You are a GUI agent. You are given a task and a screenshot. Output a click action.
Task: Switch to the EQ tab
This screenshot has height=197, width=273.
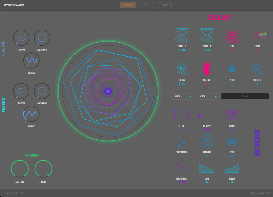tap(146, 5)
